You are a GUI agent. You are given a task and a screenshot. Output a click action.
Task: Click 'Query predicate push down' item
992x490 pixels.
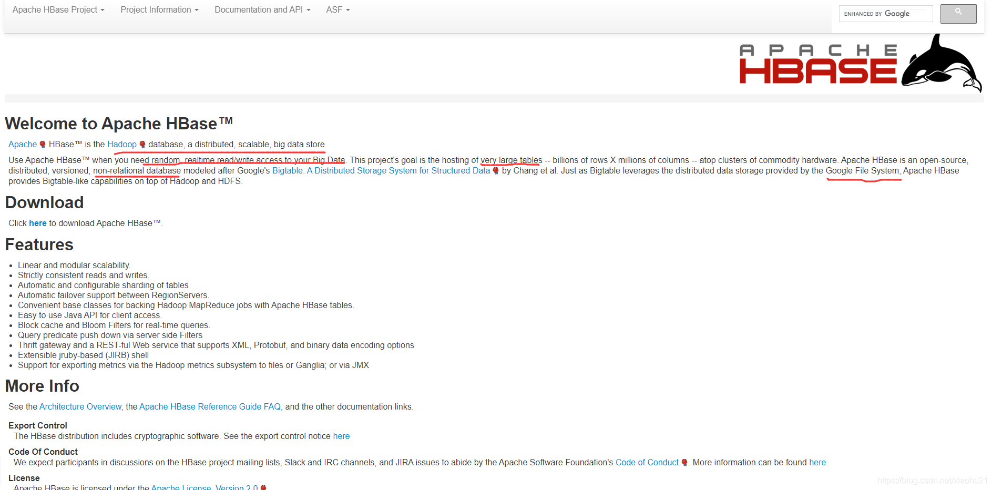110,335
